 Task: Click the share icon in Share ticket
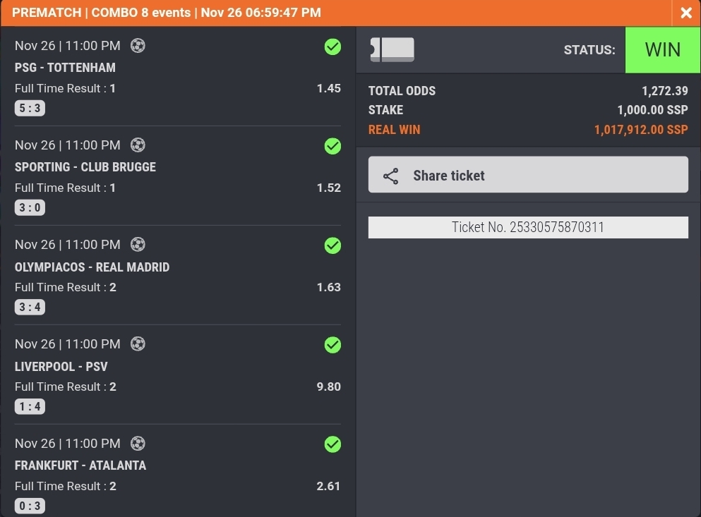tap(390, 176)
